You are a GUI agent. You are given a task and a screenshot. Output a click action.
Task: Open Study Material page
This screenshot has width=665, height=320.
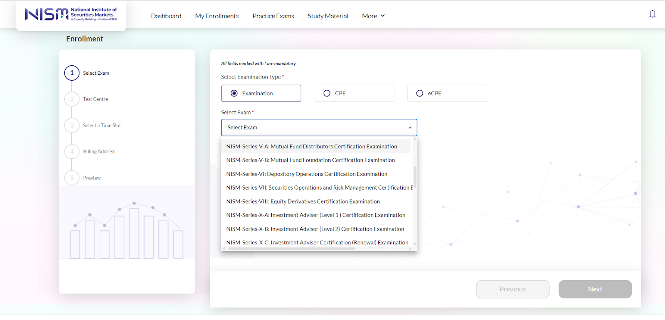328,16
